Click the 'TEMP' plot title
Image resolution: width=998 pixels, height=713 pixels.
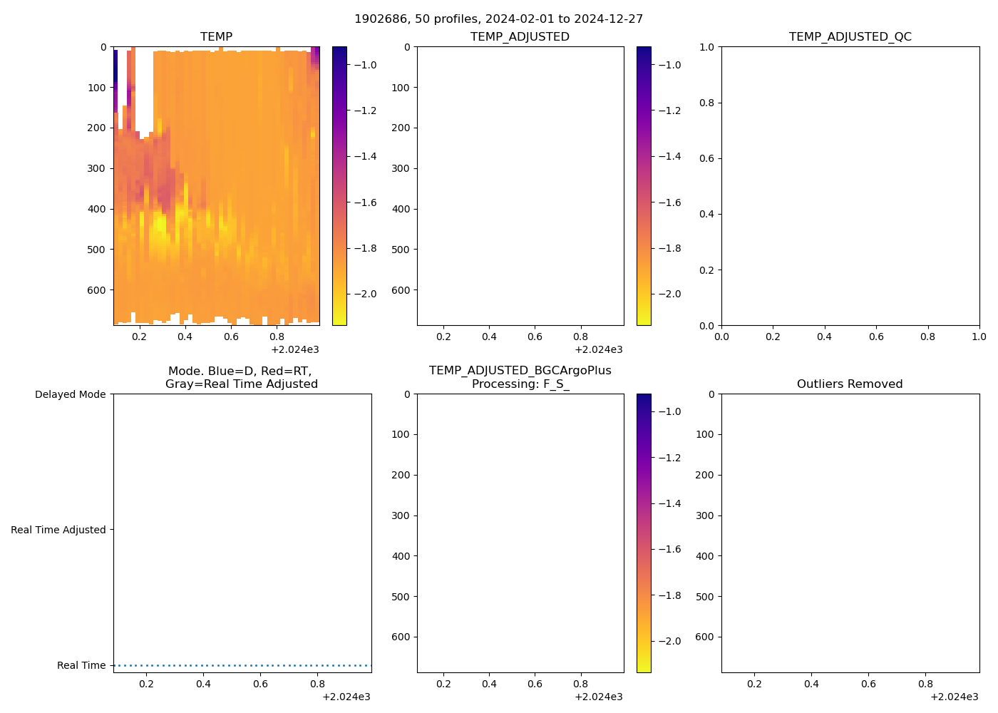[x=216, y=37]
